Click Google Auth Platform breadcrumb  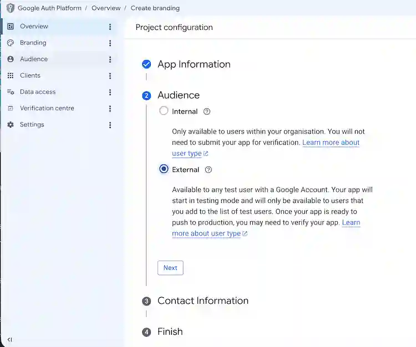pos(49,8)
